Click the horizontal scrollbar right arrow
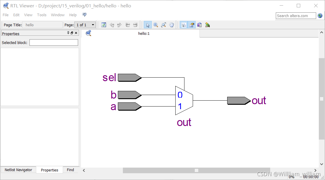This screenshot has height=180, width=325. [316, 171]
